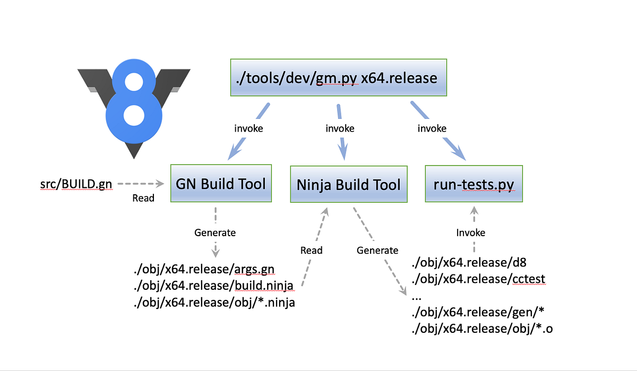Click the Ninja Build Tool box
637x371 pixels.
point(348,184)
